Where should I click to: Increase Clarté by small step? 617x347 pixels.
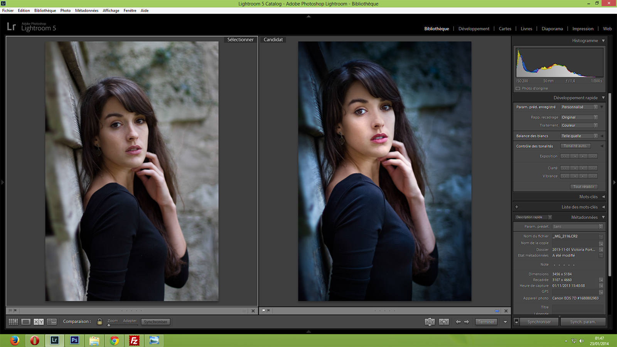(x=583, y=168)
